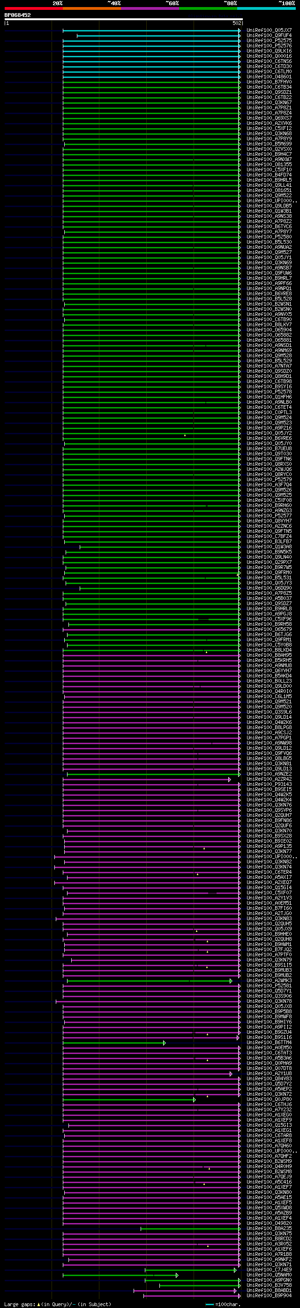Select hit UniRef100_B7FI60
Image resolution: width=300 pixels, height=1308 pixels.
click(x=269, y=908)
